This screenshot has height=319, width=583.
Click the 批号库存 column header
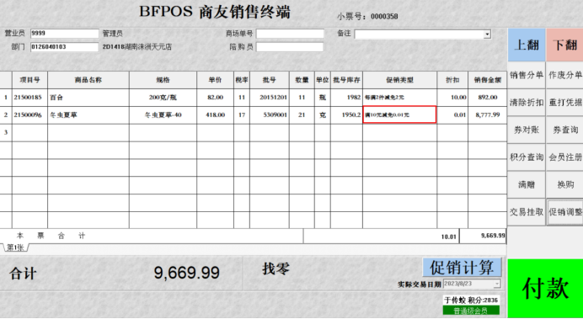(346, 80)
